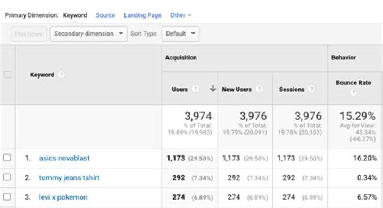Click total Users value 3,974
The image size is (383, 208).
(198, 116)
